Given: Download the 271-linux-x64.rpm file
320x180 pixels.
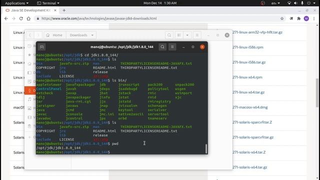Looking at the screenshot, I should point(247,77).
